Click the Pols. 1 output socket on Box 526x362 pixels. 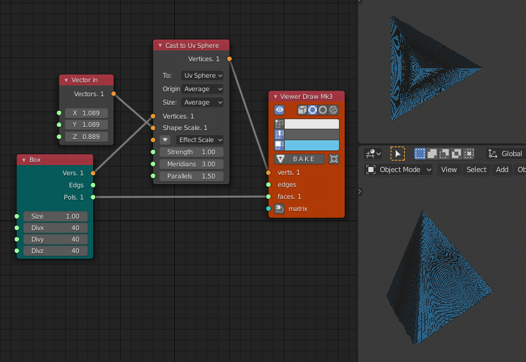tap(93, 197)
